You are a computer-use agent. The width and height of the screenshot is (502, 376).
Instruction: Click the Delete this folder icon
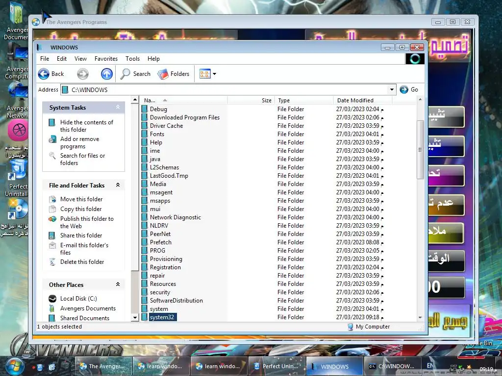(x=52, y=262)
